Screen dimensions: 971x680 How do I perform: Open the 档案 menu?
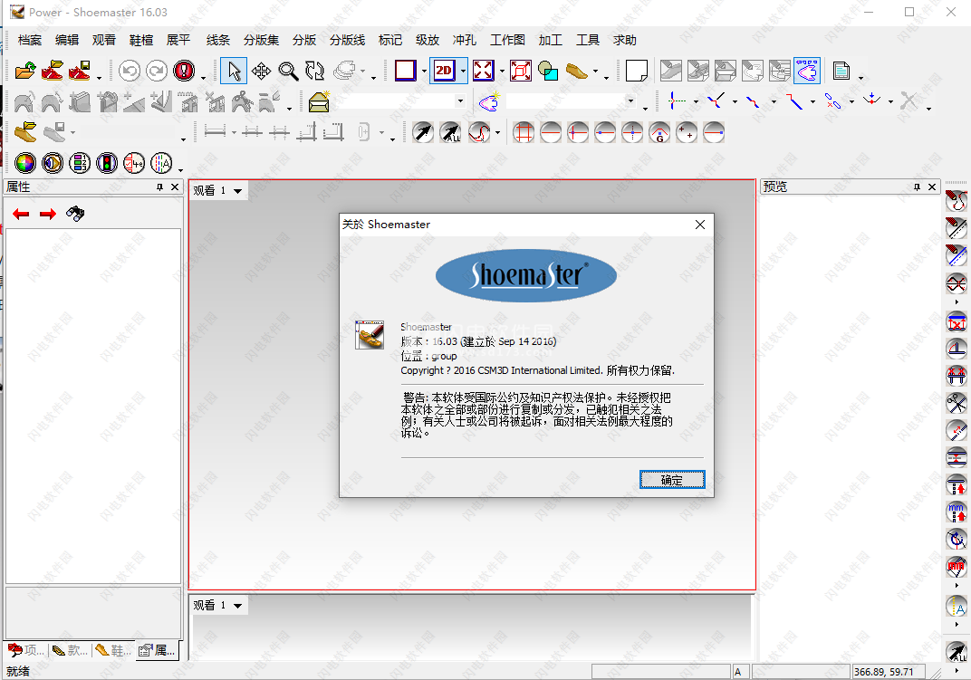(x=30, y=40)
